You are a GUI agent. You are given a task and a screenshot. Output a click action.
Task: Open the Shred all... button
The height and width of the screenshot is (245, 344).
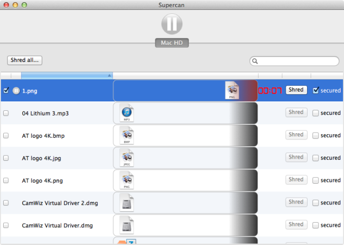[24, 60]
